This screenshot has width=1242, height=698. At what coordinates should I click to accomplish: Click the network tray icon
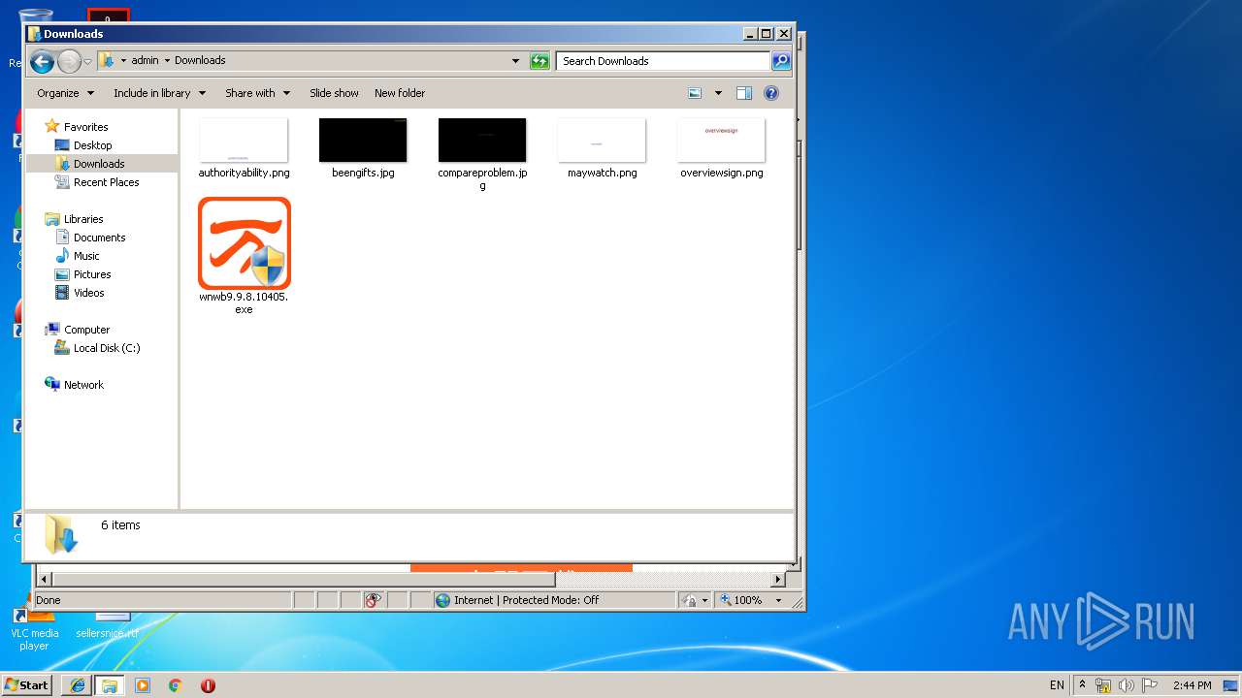1103,685
